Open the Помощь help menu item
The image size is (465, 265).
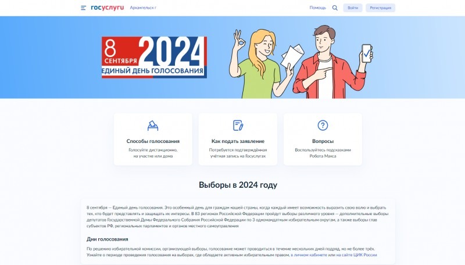pos(317,8)
